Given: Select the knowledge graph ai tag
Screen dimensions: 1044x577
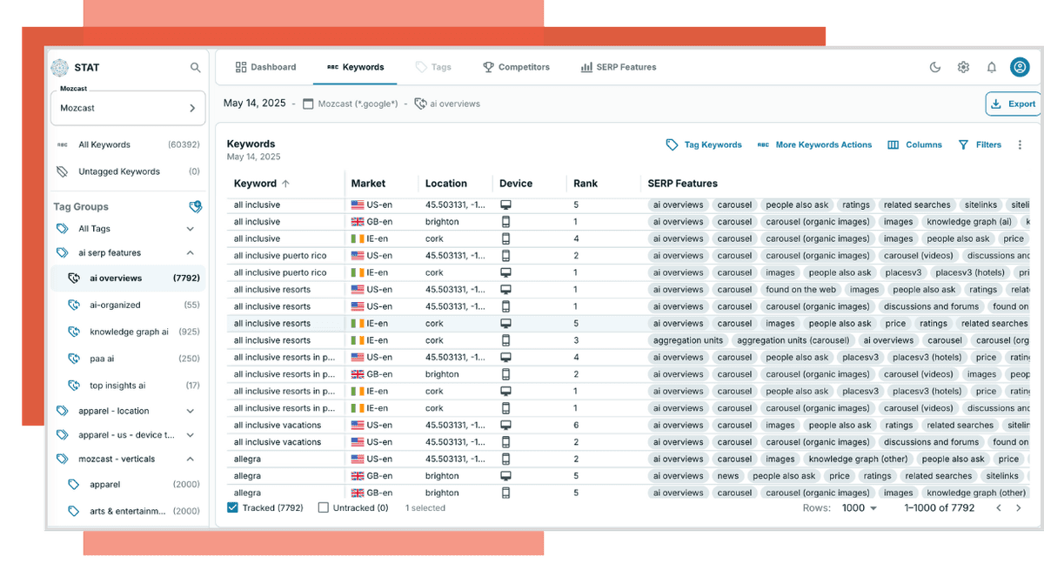Looking at the screenshot, I should 129,332.
